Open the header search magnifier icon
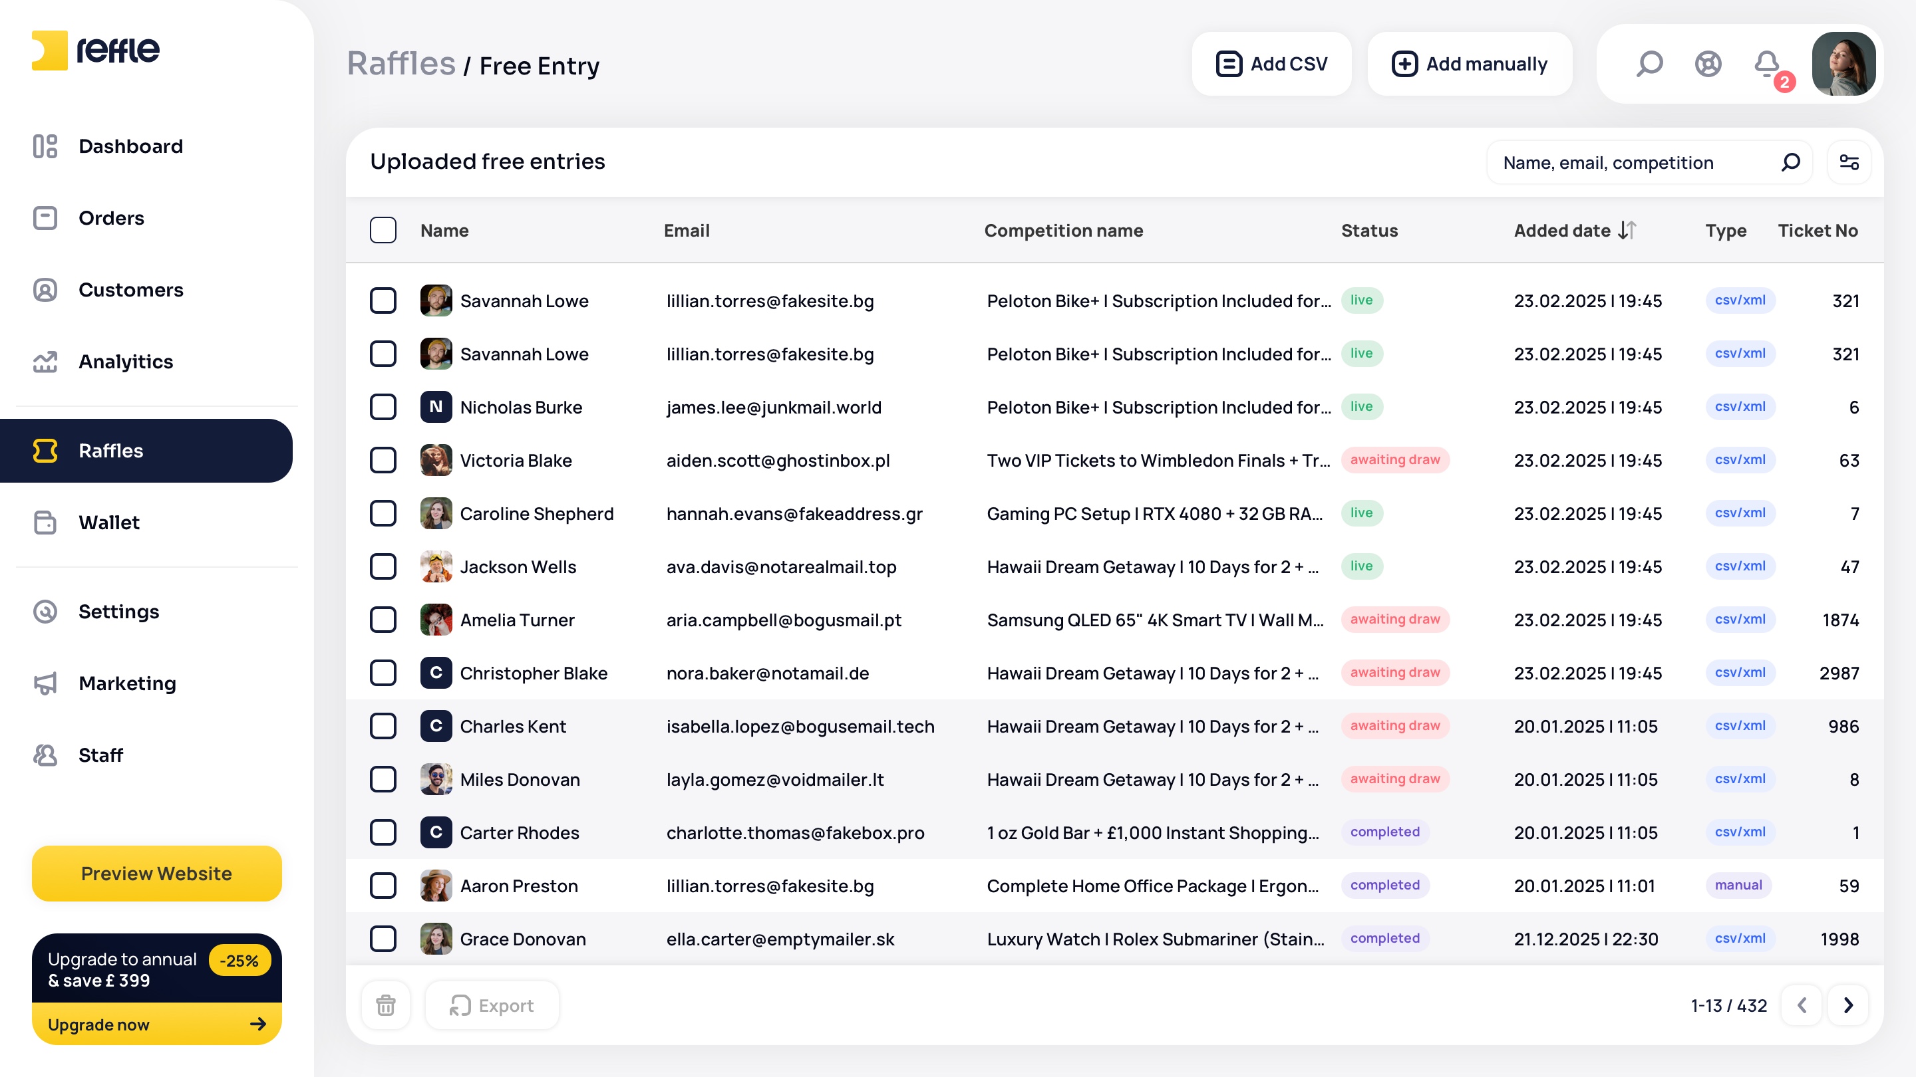This screenshot has width=1916, height=1077. (x=1649, y=64)
